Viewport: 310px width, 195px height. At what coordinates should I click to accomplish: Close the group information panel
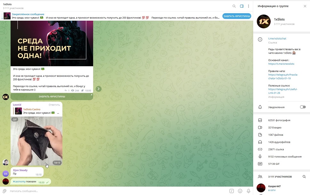tap(305, 6)
